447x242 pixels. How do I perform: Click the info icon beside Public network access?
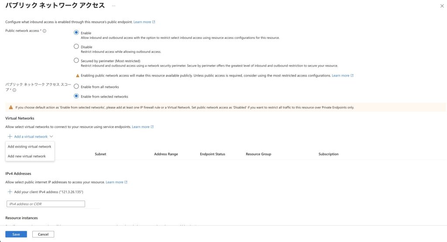click(x=45, y=31)
